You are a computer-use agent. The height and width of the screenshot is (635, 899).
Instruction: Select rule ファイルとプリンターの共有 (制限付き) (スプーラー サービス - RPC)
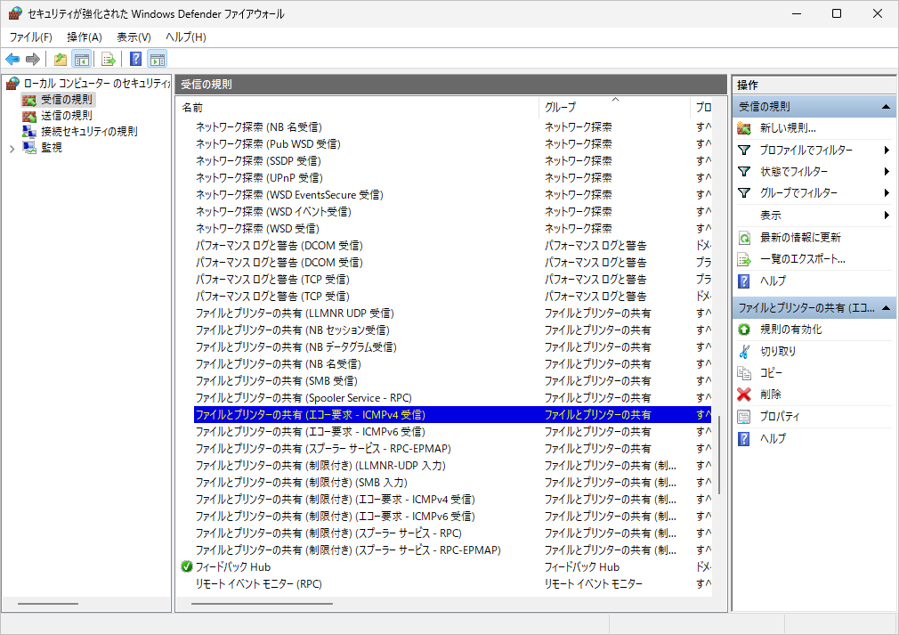328,533
